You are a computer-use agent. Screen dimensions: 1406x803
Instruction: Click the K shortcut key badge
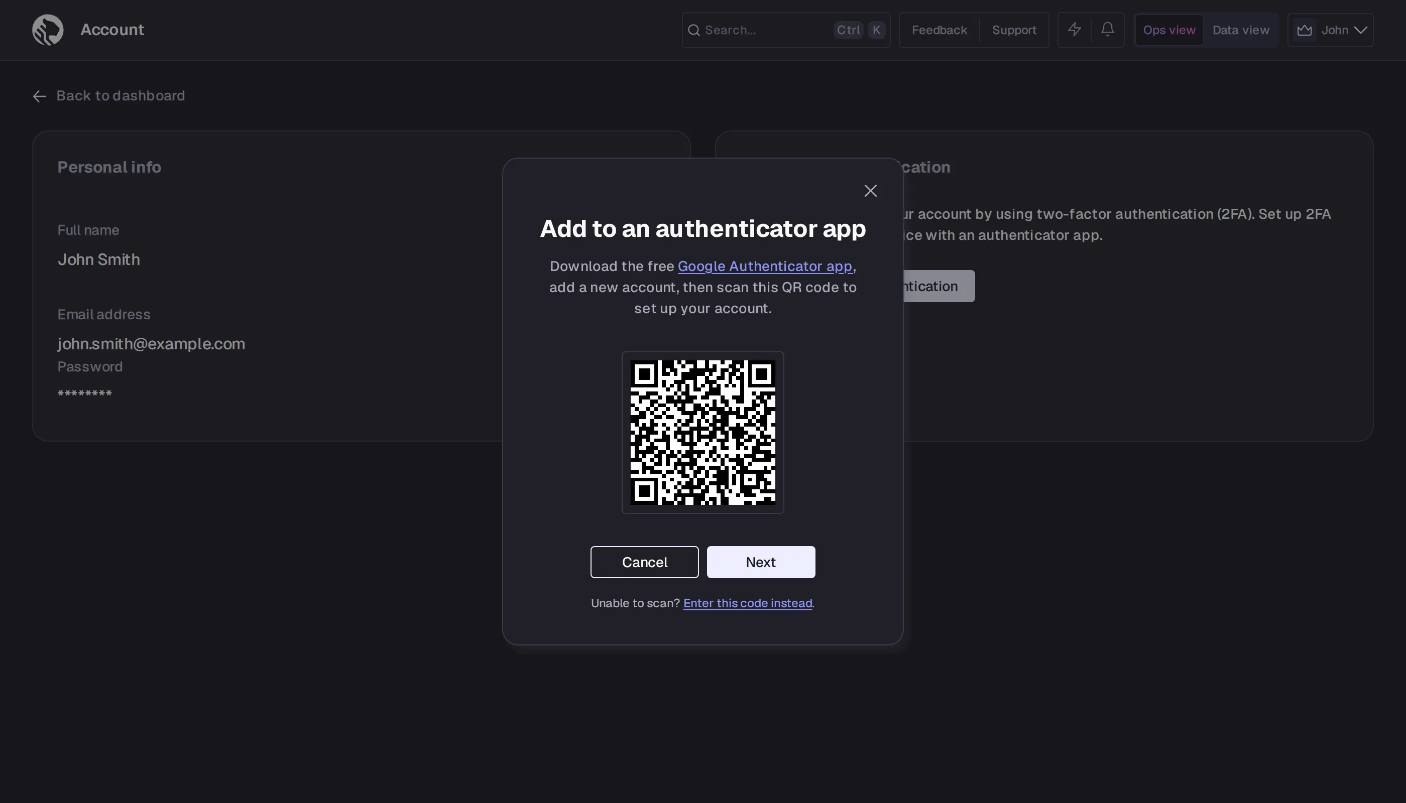[876, 30]
